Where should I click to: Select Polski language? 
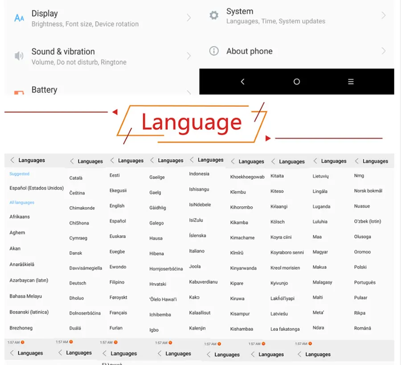tap(360, 267)
